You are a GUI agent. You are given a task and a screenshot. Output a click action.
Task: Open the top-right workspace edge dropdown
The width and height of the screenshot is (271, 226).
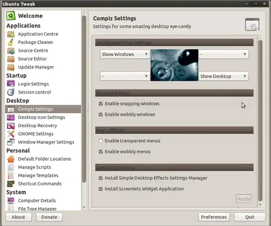click(224, 54)
